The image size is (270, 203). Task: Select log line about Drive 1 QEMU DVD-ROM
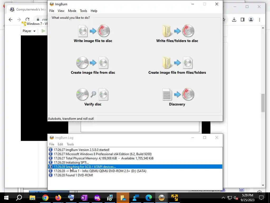point(135,171)
